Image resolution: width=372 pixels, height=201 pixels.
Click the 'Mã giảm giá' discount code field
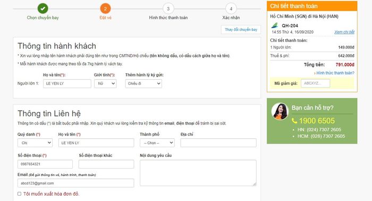pyautogui.click(x=315, y=83)
